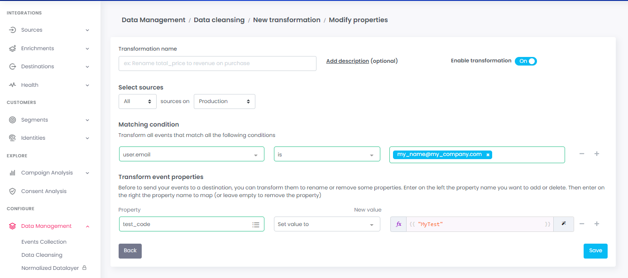
Task: Click the magic wand icon
Action: pos(564,224)
